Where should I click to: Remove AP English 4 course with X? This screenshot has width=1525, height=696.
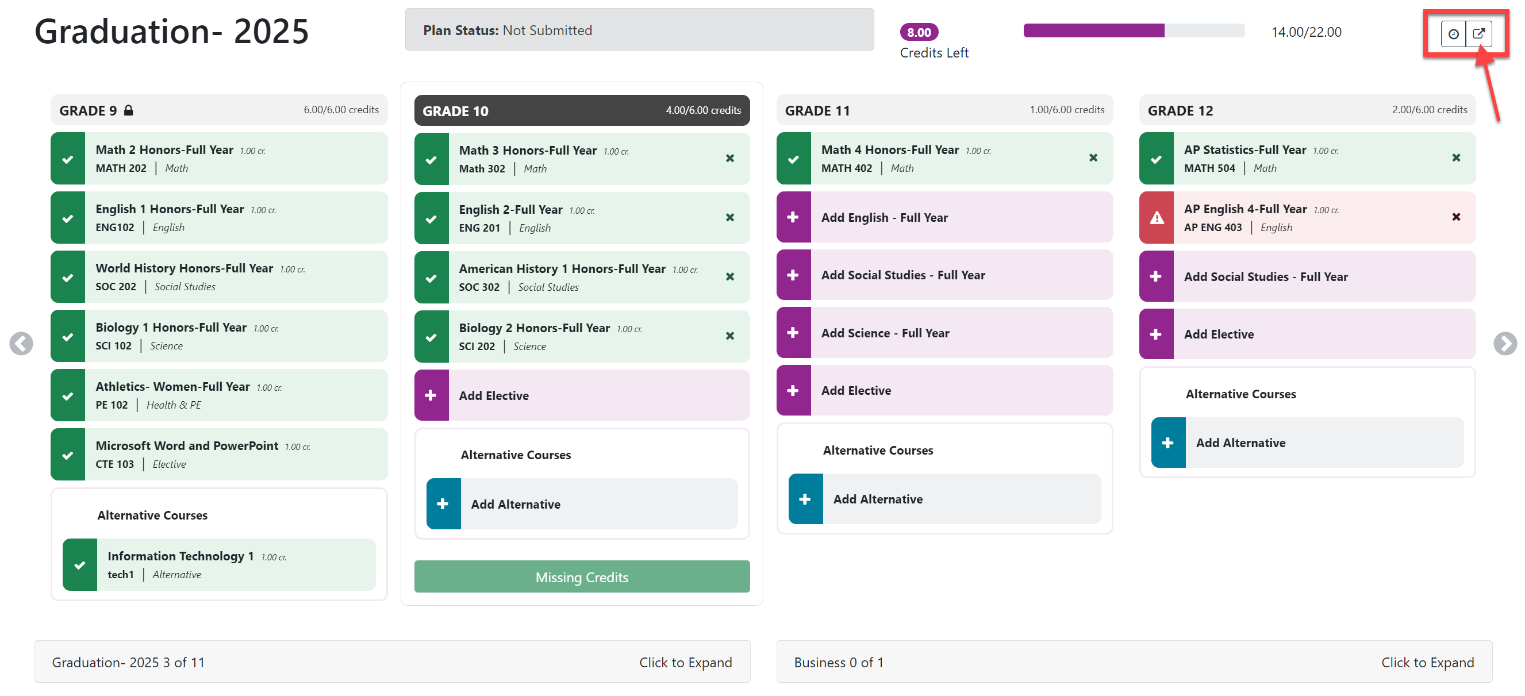click(x=1456, y=217)
